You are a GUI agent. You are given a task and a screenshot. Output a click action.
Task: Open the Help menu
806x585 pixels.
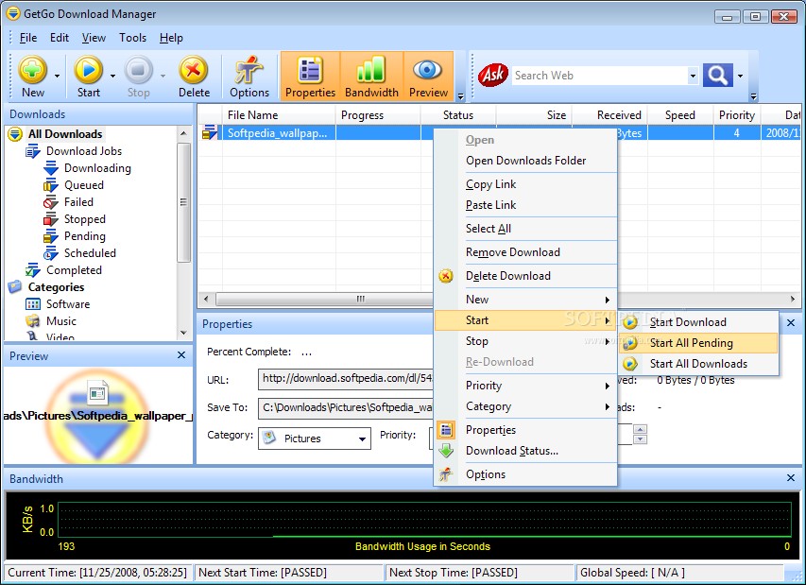(171, 38)
